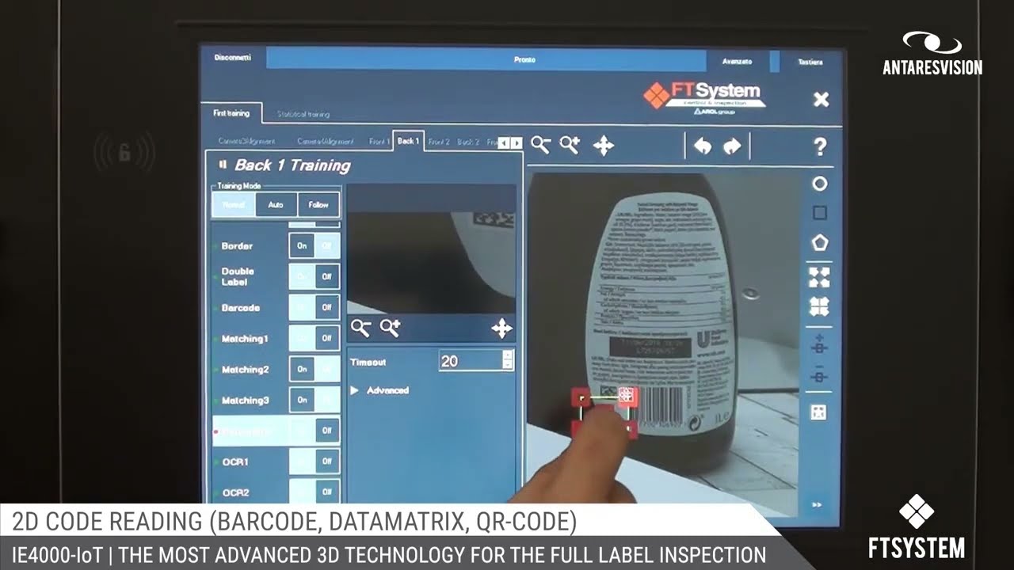Screen dimensions: 1014x570
Task: Decrease Timeout with down stepper arrow
Action: tap(508, 366)
